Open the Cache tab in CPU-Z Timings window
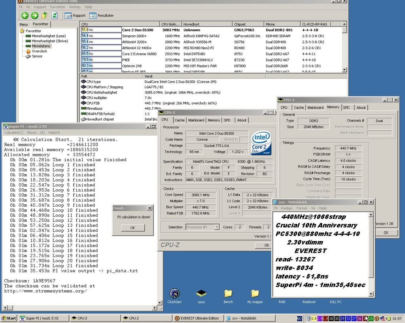The image size is (405, 323). (299, 108)
